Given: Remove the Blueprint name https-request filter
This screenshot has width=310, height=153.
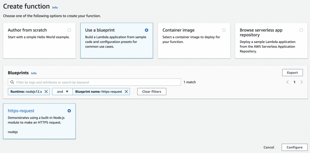Looking at the screenshot, I should point(126,91).
